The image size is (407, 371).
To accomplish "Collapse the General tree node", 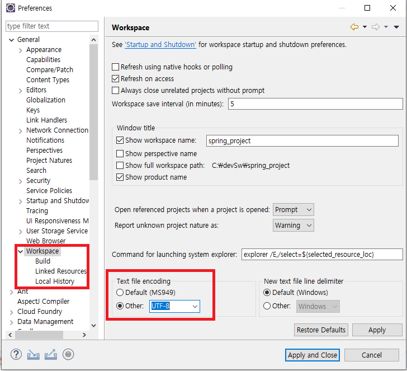I will [x=11, y=40].
